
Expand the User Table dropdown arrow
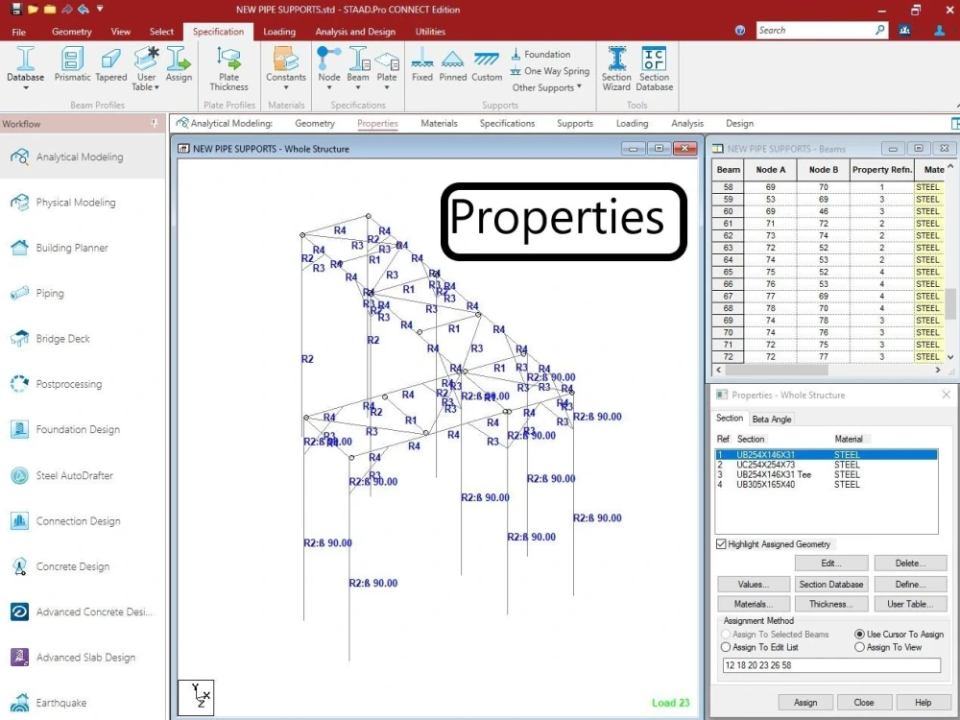pyautogui.click(x=156, y=87)
